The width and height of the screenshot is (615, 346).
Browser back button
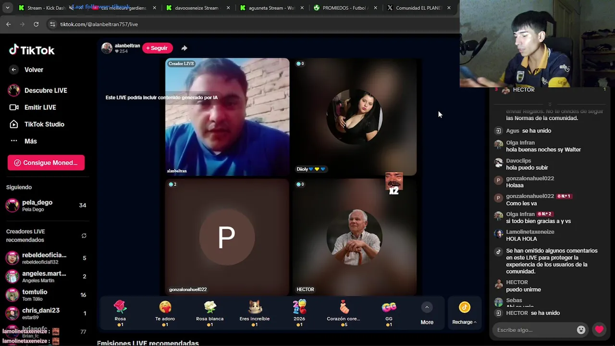9,24
